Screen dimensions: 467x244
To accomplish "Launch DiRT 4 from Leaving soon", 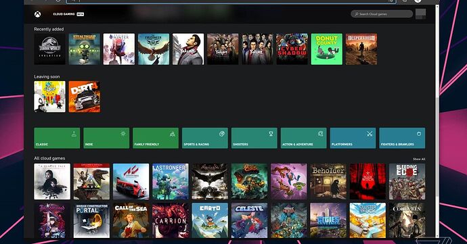I will (x=85, y=97).
